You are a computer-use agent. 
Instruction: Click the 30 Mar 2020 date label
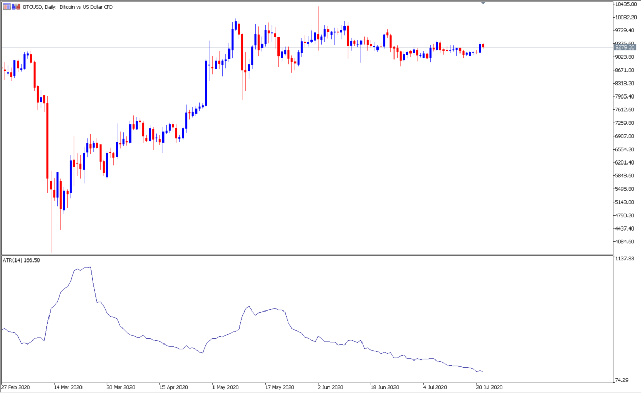pyautogui.click(x=121, y=387)
